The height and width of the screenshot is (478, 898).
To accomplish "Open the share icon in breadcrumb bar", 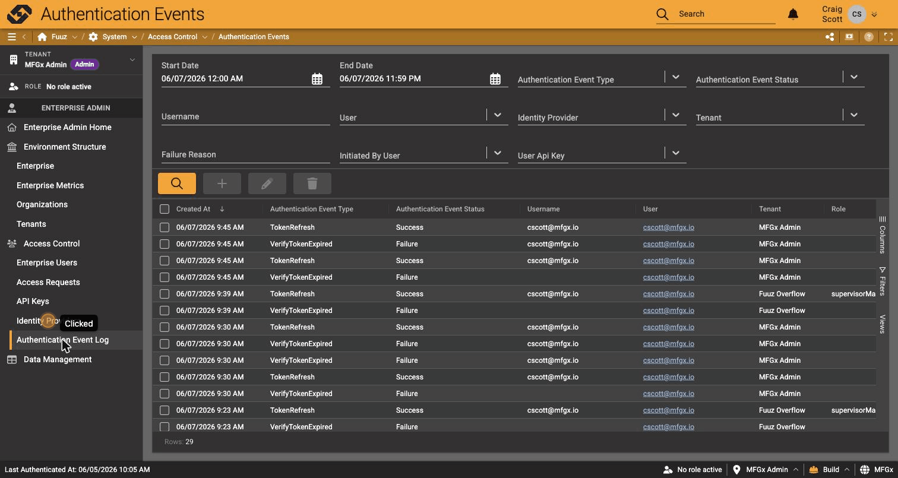I will point(830,37).
